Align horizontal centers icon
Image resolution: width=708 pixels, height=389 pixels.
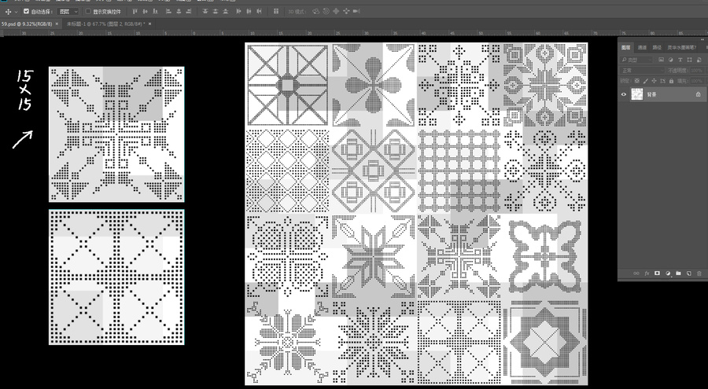point(179,11)
